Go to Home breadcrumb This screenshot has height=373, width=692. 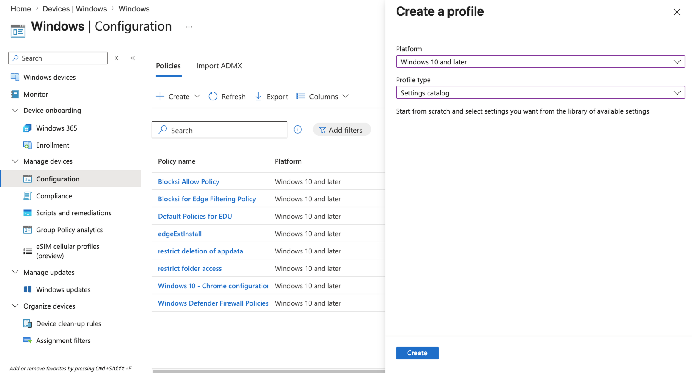click(21, 9)
